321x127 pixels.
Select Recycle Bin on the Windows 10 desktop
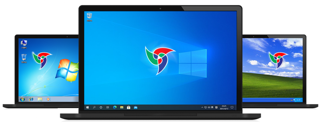[89, 17]
